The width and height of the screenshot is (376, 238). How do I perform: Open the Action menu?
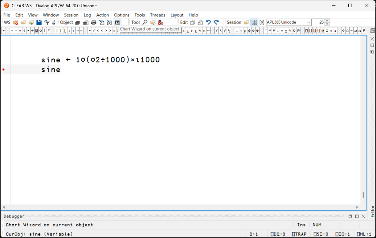tap(102, 15)
